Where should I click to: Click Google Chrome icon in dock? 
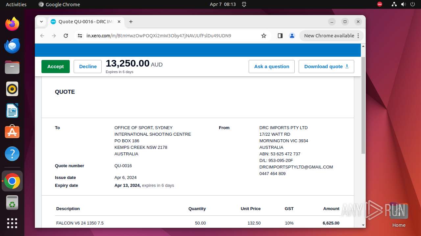point(12,181)
